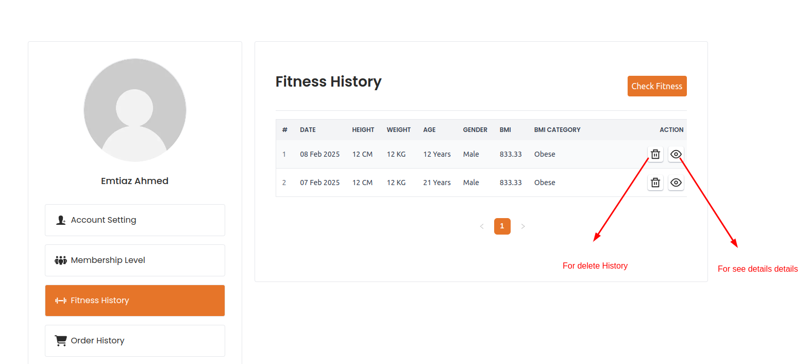Screen dimensions: 809x364
Task: Click the WEIGHT column header
Action: 398,130
